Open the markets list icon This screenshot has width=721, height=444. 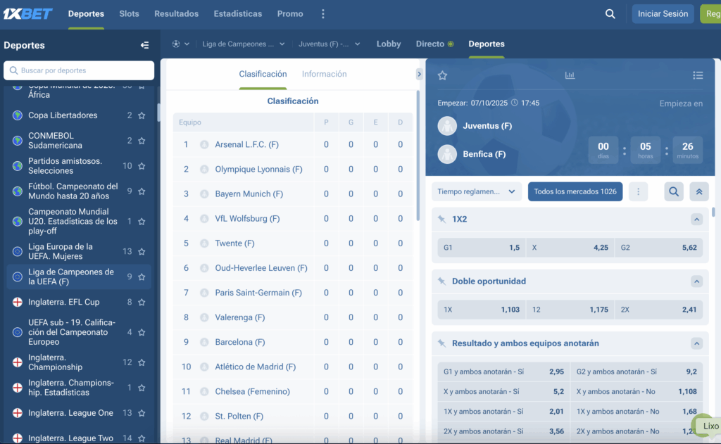pos(697,75)
